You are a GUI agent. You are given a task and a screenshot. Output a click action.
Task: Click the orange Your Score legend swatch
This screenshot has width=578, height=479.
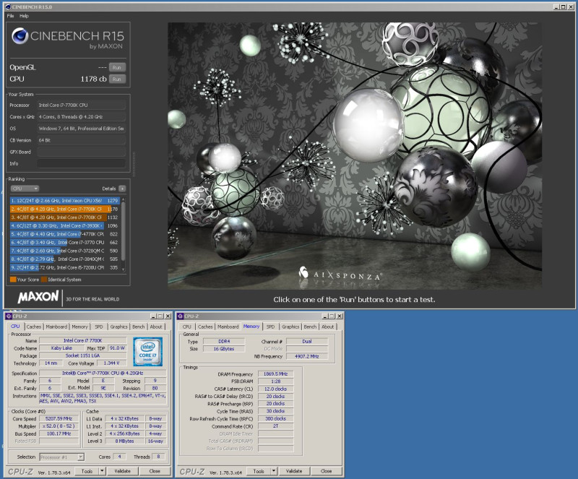coord(13,280)
